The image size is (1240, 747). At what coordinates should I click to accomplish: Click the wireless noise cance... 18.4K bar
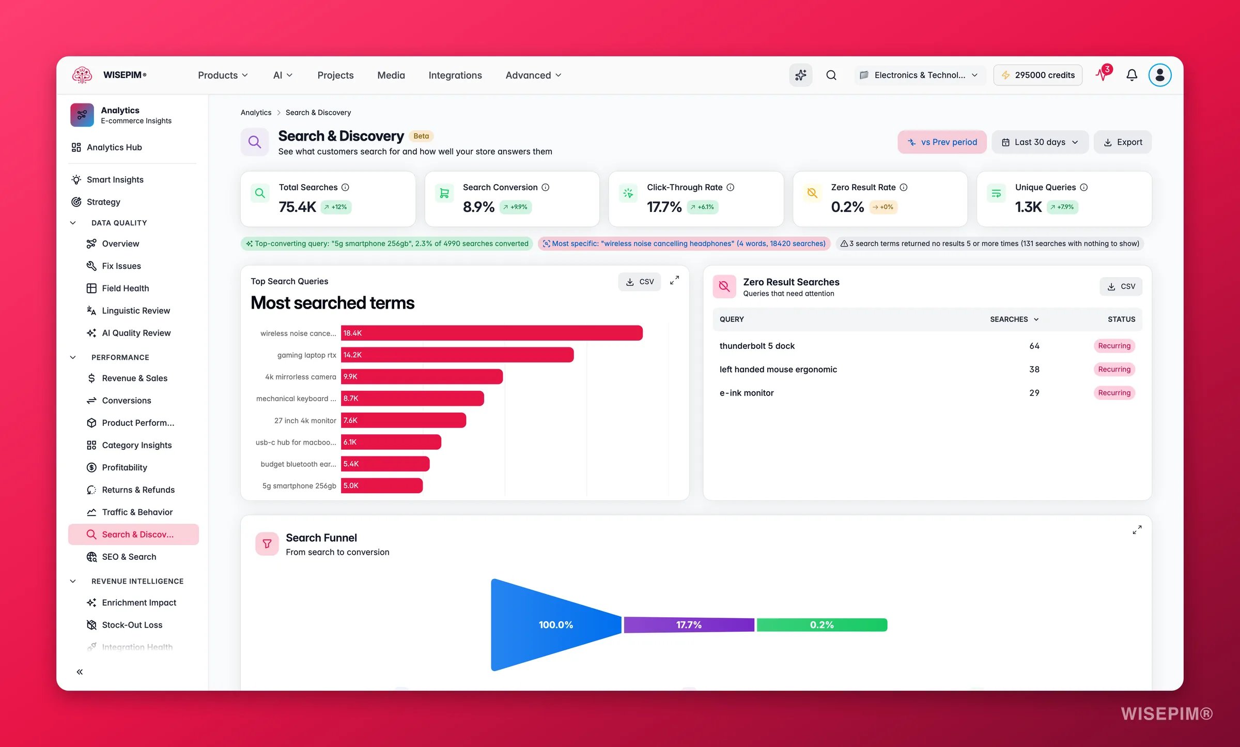point(491,333)
